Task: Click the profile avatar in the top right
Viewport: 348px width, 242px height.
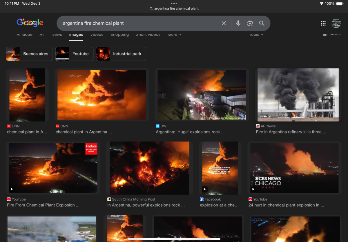Action: [x=336, y=23]
